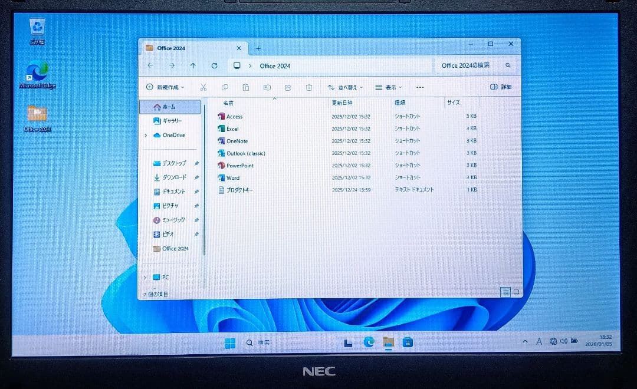Toggle details layout in the status bar
637x389 pixels.
coord(505,291)
